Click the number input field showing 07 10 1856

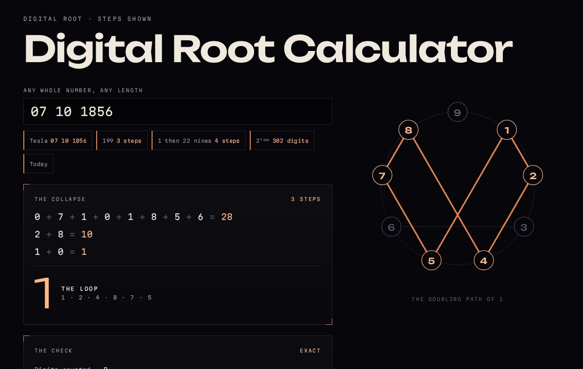click(178, 112)
